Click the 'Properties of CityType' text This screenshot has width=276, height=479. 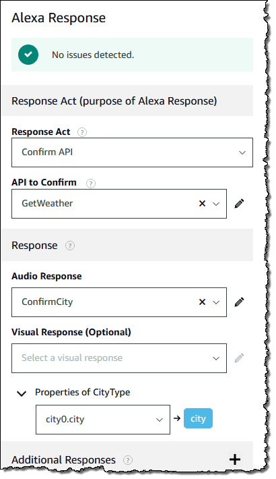point(82,392)
